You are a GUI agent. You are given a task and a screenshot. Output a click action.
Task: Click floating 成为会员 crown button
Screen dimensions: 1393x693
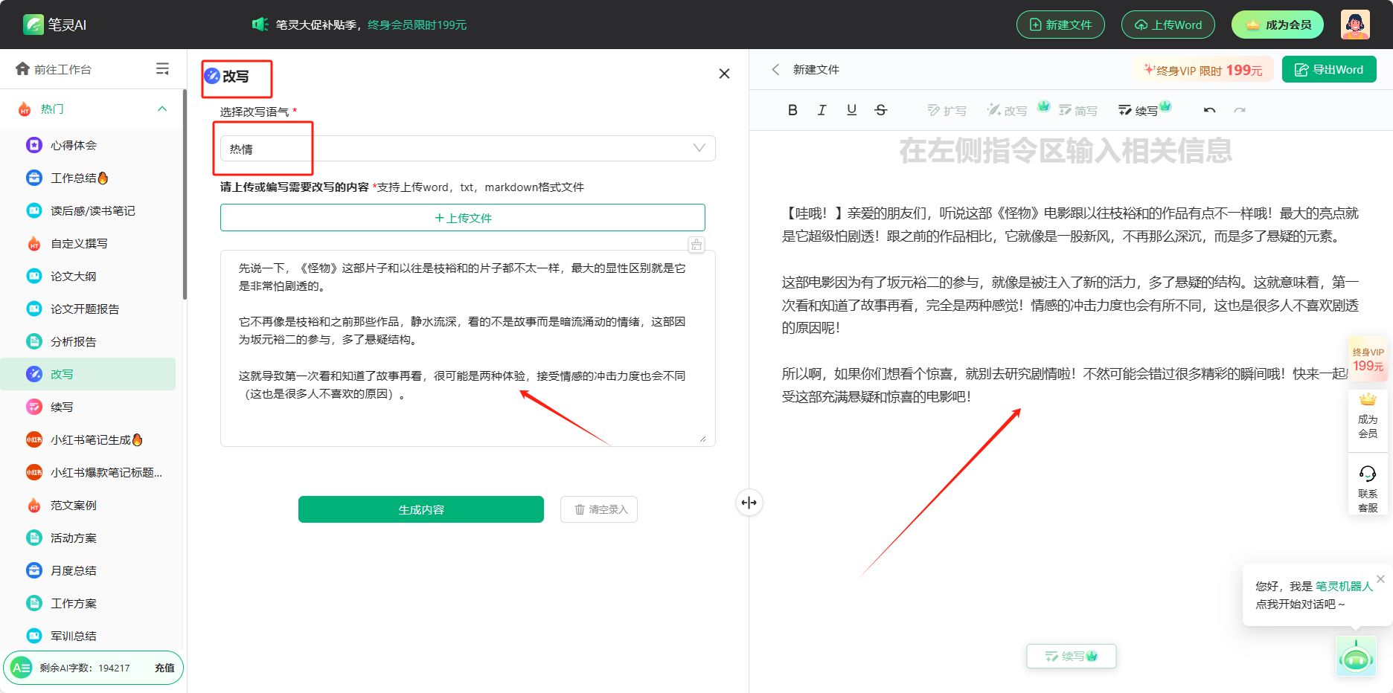click(1368, 418)
